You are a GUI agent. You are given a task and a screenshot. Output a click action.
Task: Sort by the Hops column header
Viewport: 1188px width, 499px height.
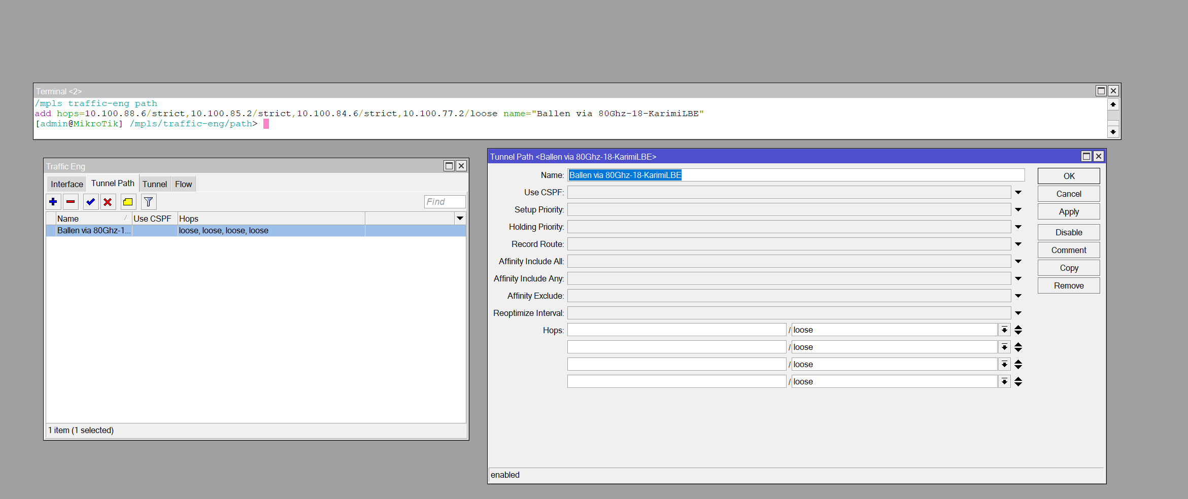271,219
